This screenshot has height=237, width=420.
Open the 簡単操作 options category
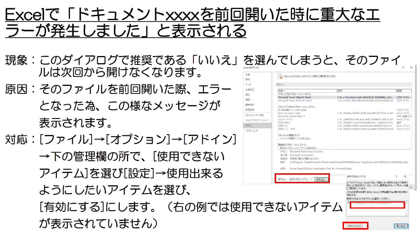(x=257, y=105)
